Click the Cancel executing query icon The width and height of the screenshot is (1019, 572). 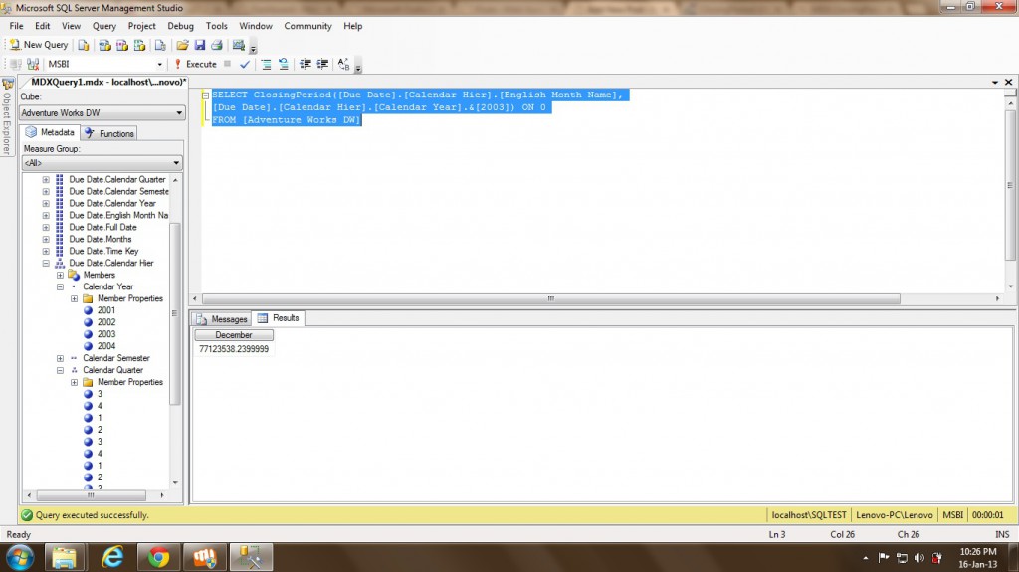228,64
